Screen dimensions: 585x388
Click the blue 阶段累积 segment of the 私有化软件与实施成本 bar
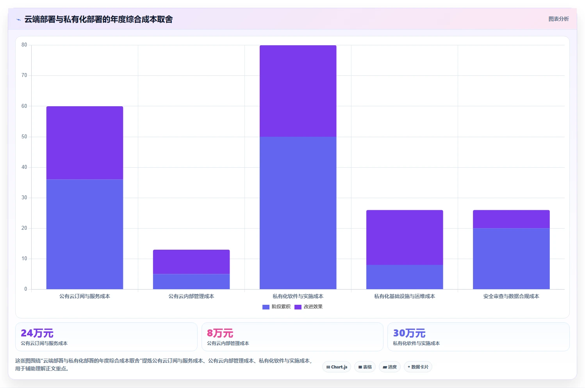(x=298, y=213)
